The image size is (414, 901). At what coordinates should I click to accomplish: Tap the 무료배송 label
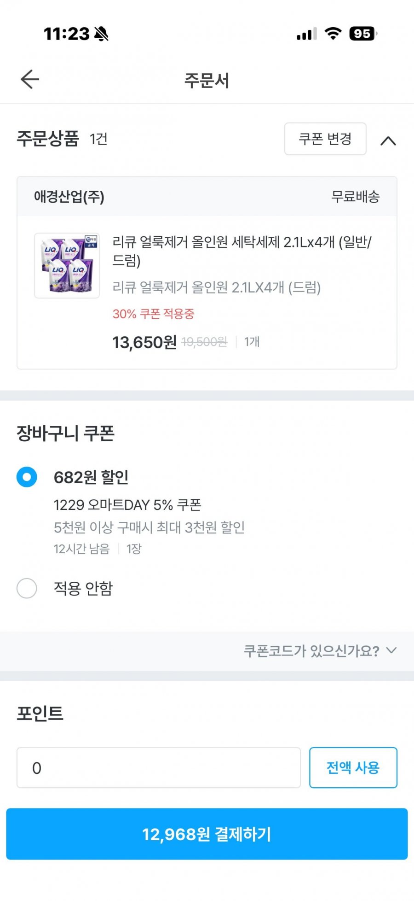(x=355, y=197)
